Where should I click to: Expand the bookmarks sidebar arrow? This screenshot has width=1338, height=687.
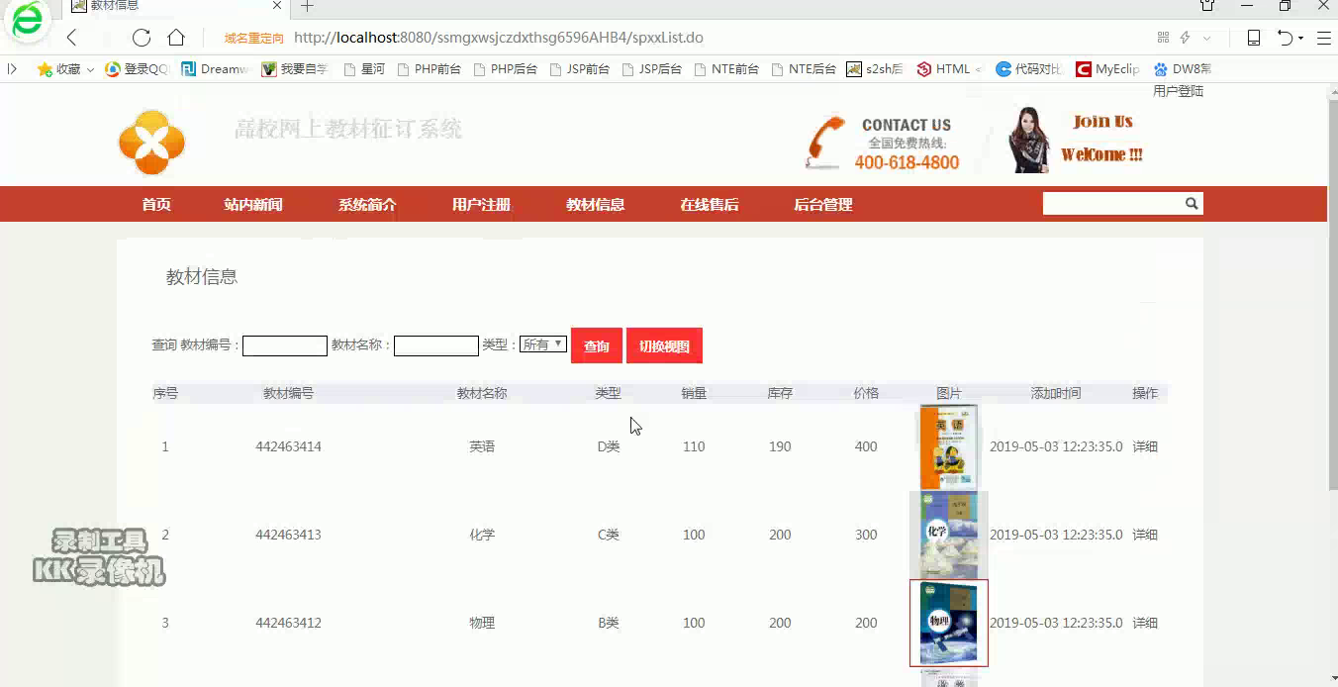[12, 69]
